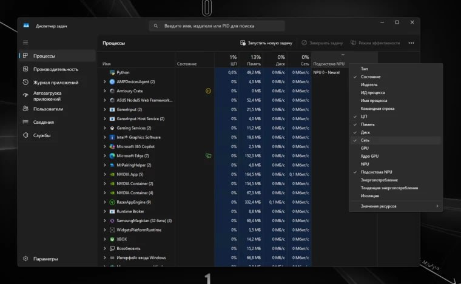This screenshot has height=284, width=461.
Task: Select the Издатель column option
Action: 395,85
